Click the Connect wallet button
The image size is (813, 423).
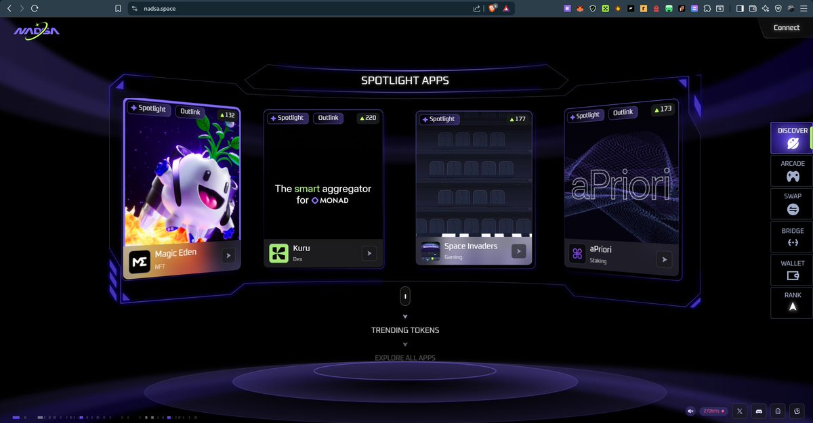tap(787, 28)
